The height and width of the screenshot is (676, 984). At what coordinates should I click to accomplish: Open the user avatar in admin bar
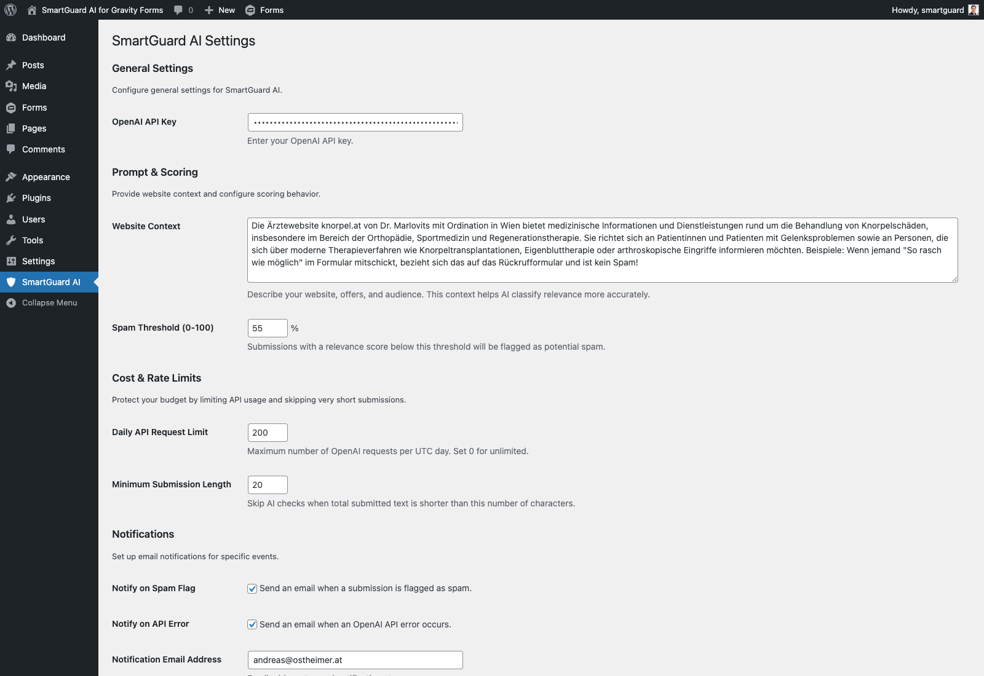(x=974, y=10)
